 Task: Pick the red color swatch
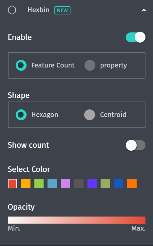[12, 183]
